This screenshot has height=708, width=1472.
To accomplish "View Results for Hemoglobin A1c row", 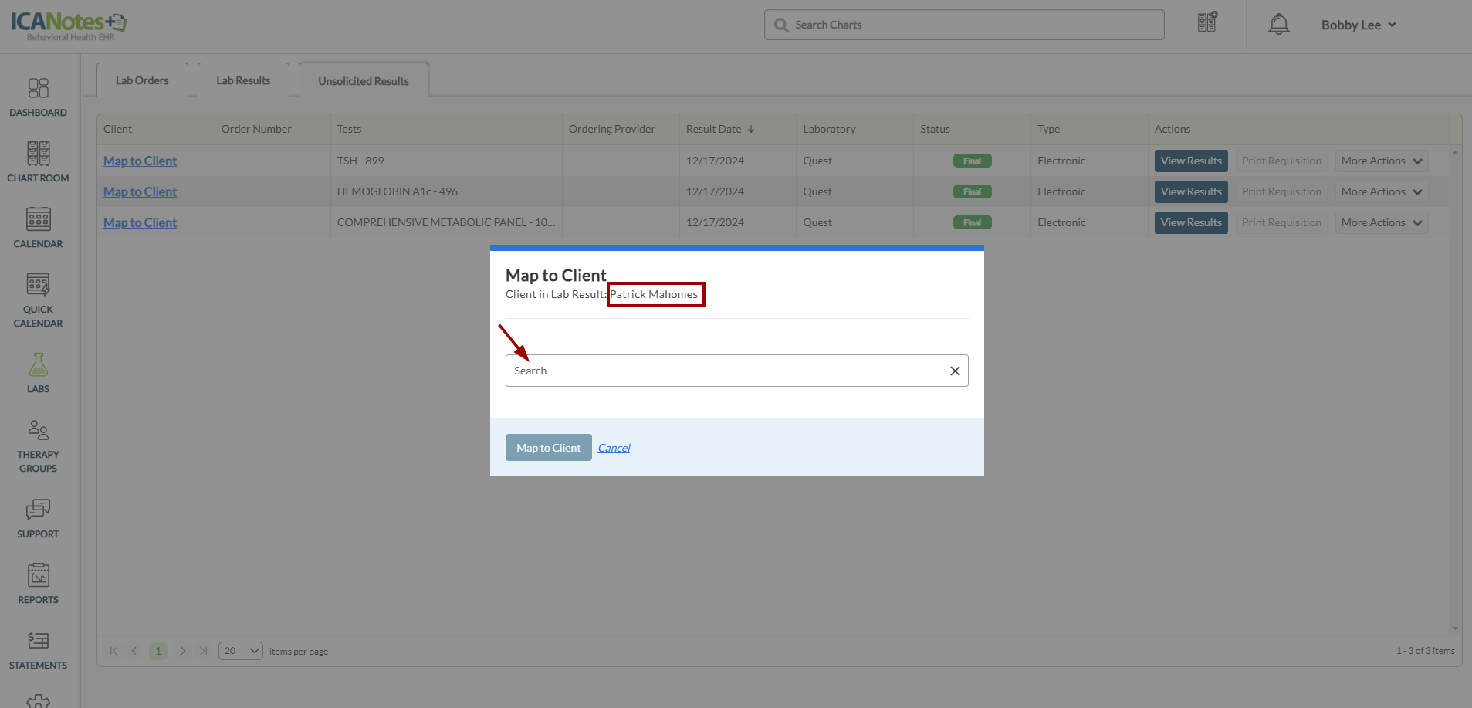I will click(1190, 191).
